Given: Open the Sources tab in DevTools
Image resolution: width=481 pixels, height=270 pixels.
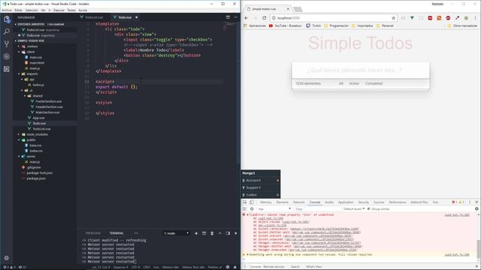Looking at the screenshot, I should pyautogui.click(x=379, y=202).
